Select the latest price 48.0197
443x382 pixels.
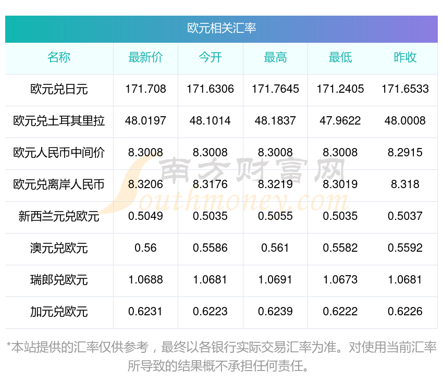click(x=145, y=121)
